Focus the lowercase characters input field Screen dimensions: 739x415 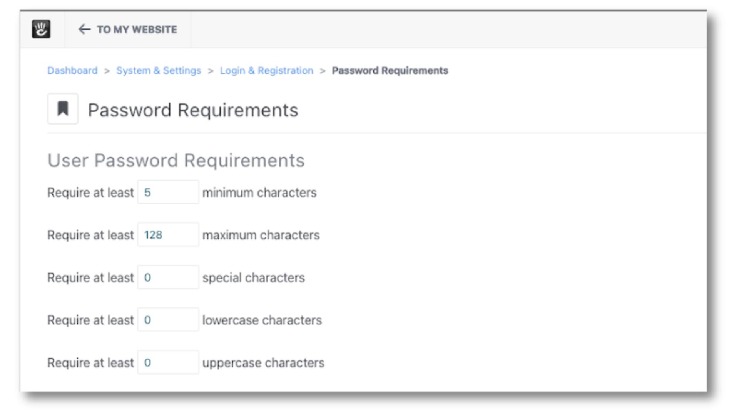168,320
